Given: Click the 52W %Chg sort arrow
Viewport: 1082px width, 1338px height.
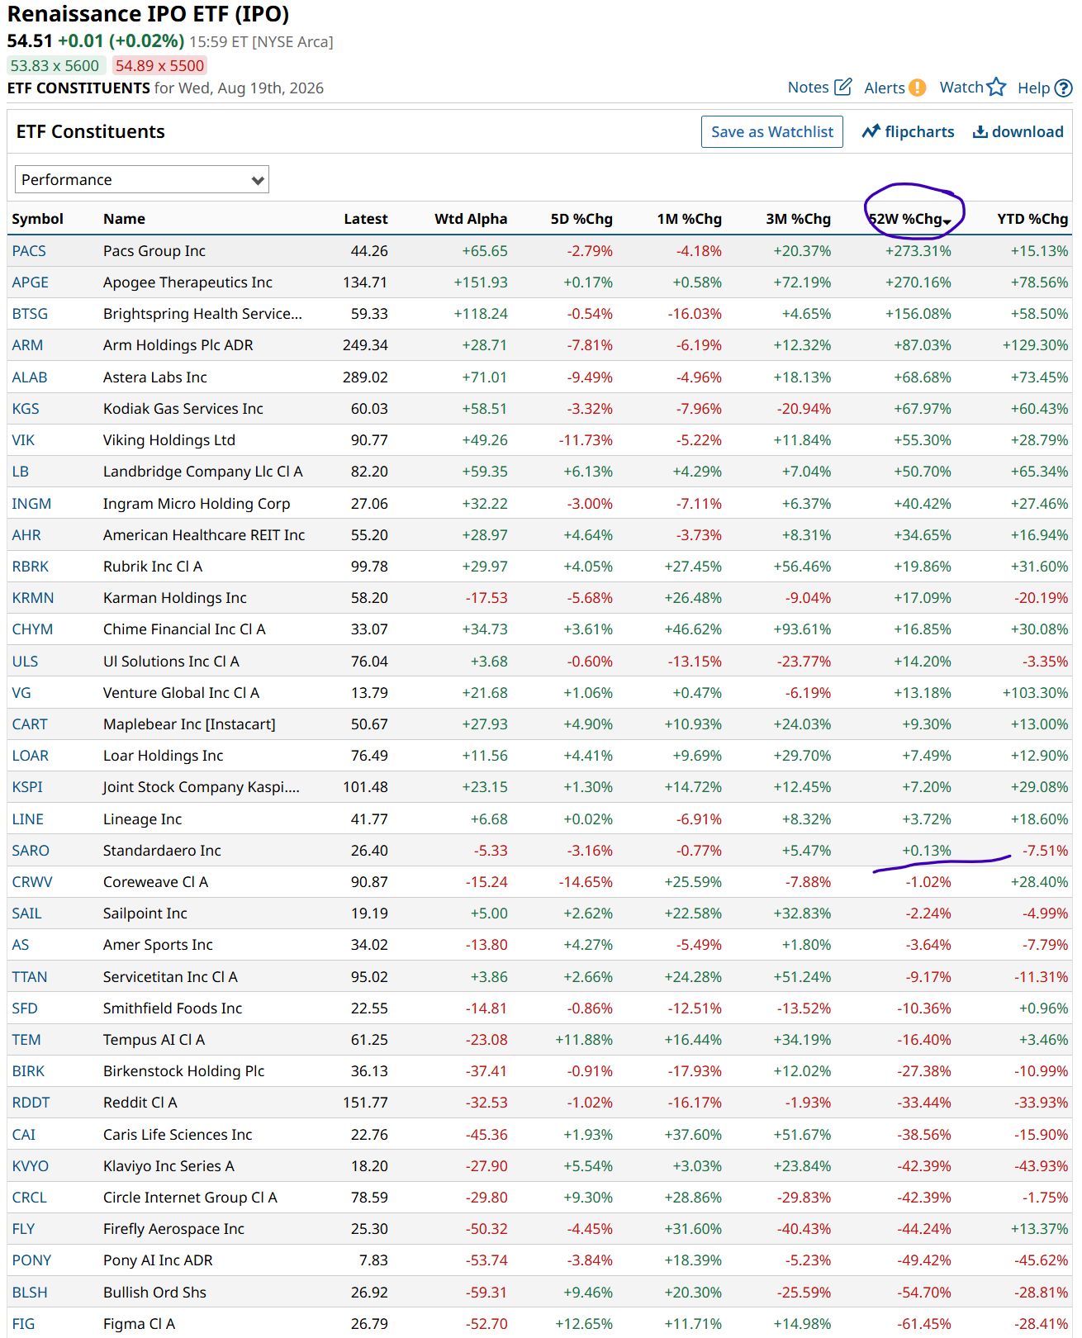Looking at the screenshot, I should point(947,221).
